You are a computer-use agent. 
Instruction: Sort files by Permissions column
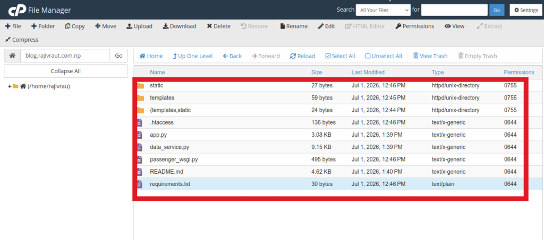(519, 72)
